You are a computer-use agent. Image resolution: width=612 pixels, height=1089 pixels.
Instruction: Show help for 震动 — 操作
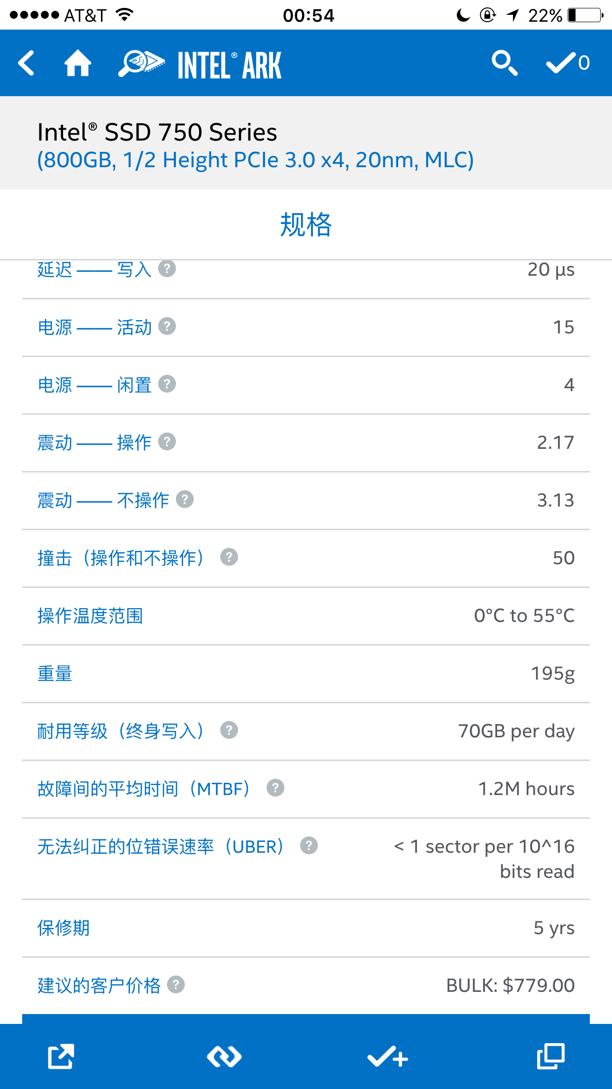pos(167,441)
